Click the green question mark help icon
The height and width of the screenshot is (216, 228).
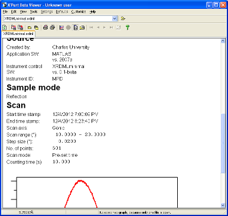click(x=128, y=28)
